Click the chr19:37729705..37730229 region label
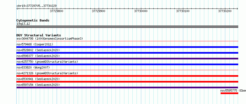Screen dimensions: 246x104 36,6
